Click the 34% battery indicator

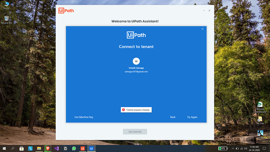tap(223, 148)
